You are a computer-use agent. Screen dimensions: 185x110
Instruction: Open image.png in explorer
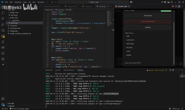[x=14, y=31]
